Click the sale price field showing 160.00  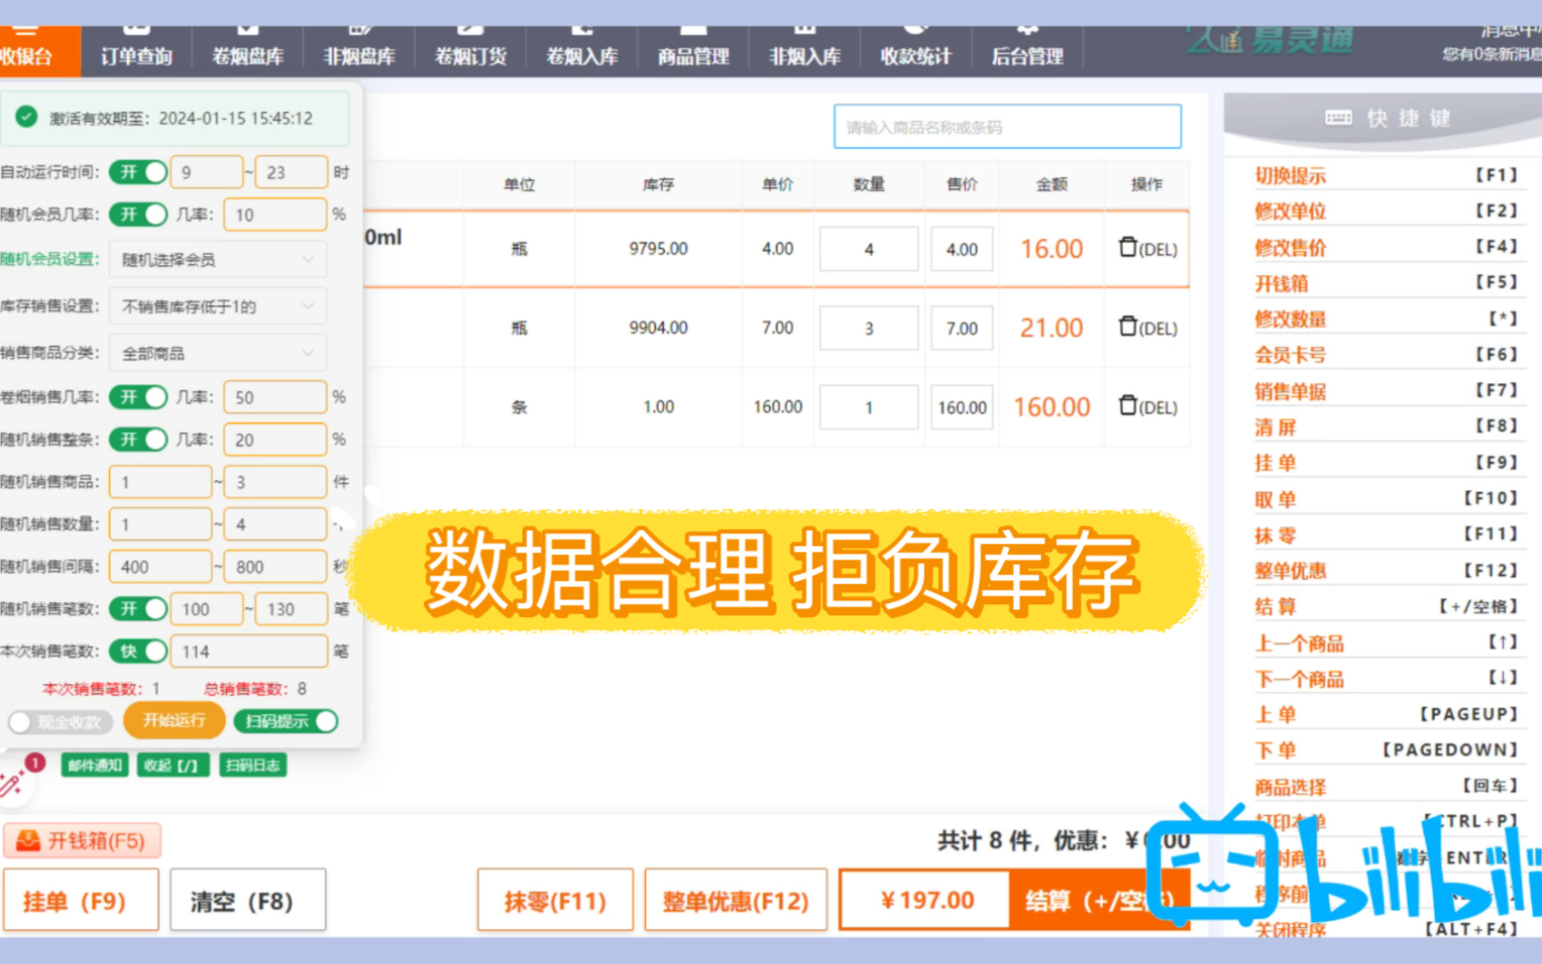[x=962, y=407]
